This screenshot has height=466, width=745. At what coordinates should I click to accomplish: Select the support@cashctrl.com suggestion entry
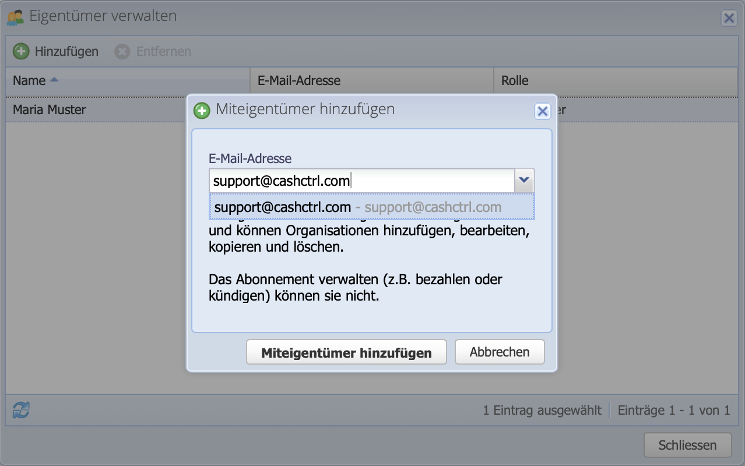point(371,207)
